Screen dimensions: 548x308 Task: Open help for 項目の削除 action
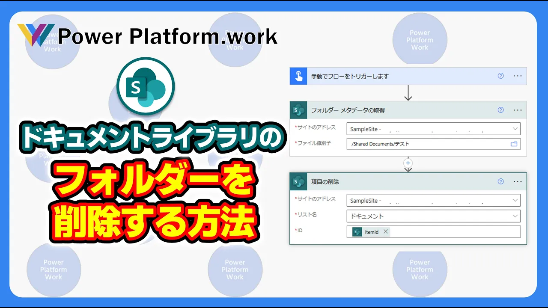501,181
